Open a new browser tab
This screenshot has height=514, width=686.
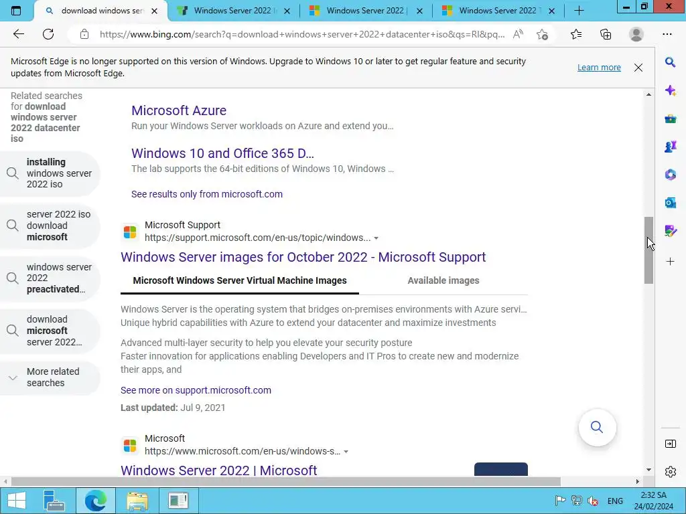(x=579, y=11)
